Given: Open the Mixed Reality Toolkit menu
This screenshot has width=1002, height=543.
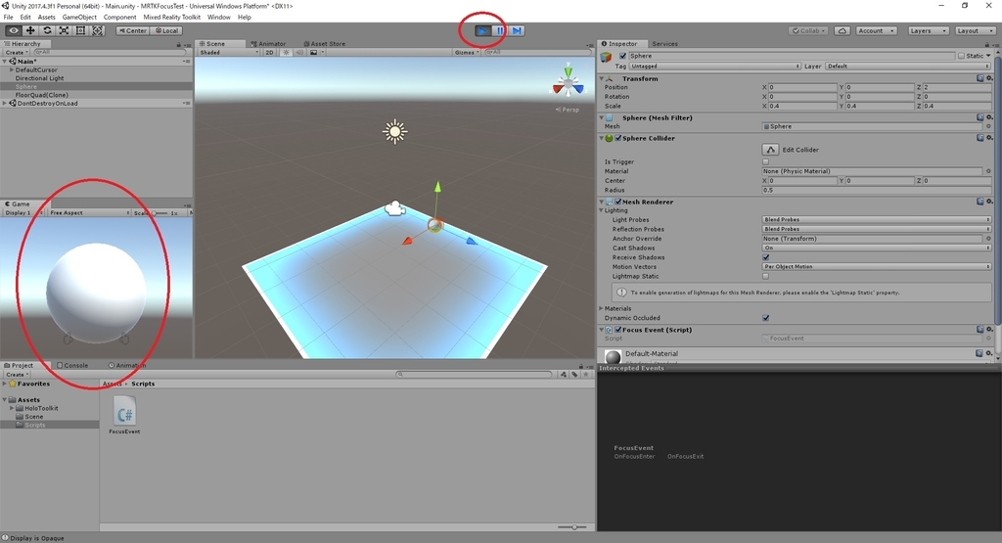Looking at the screenshot, I should pyautogui.click(x=171, y=18).
